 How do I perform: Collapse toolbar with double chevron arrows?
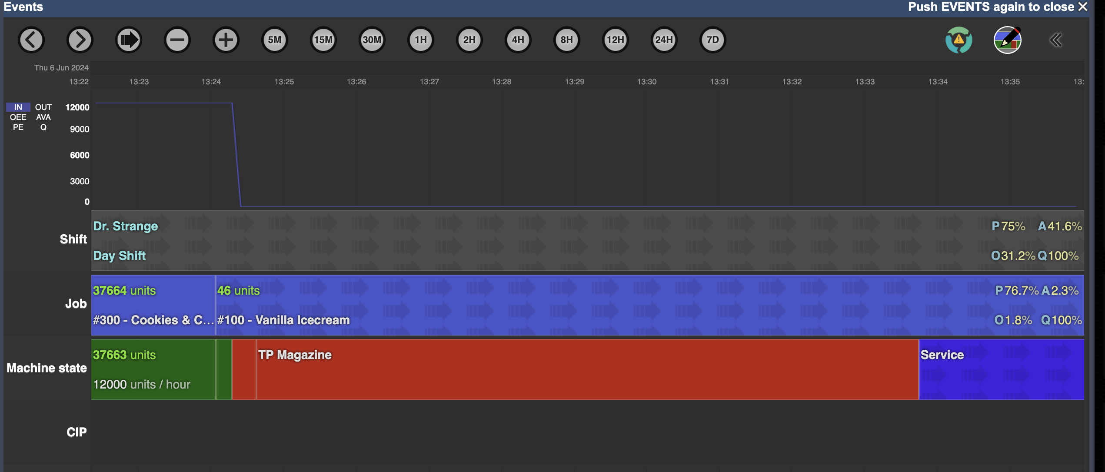[1056, 40]
